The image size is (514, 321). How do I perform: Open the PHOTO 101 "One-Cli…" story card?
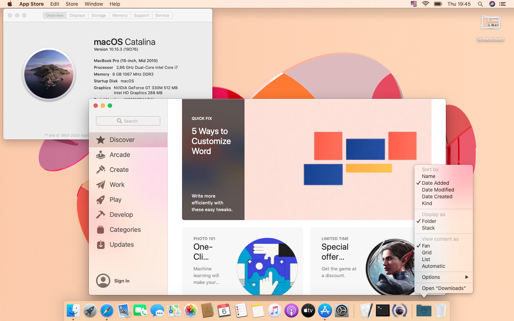[x=242, y=261]
